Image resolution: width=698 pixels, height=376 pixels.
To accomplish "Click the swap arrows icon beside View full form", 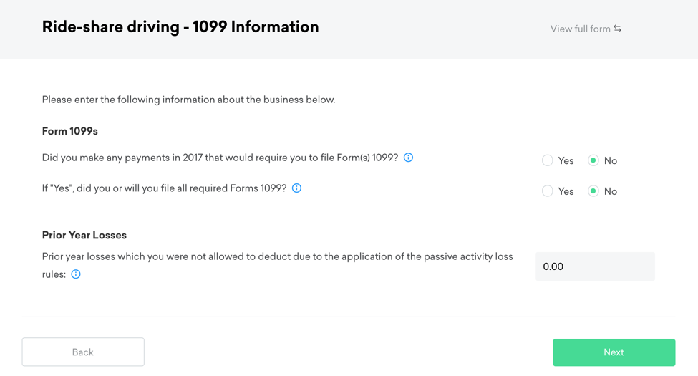I will click(618, 29).
